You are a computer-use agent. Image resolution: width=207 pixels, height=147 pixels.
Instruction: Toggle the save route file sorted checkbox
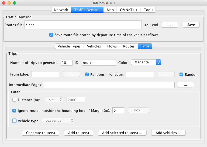[x=51, y=35]
